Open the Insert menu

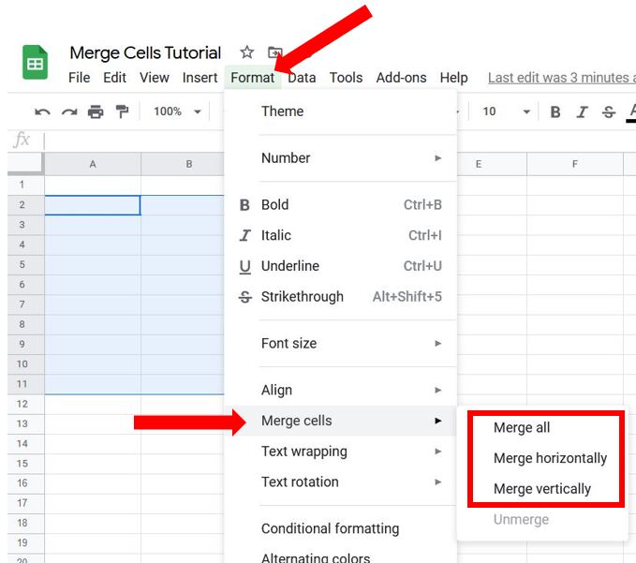[200, 78]
